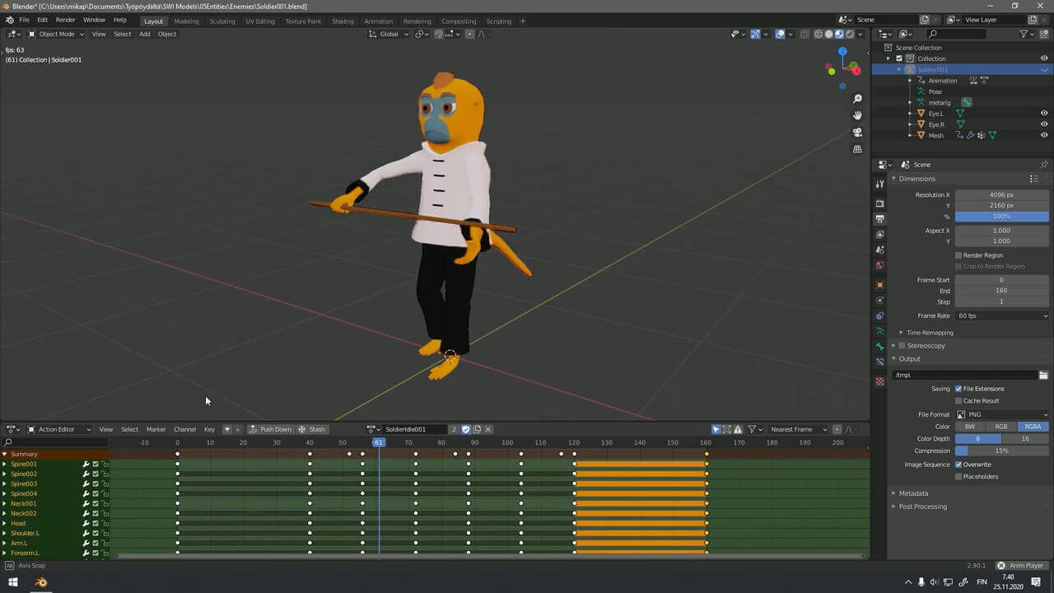
Task: Click the folder icon beside /tmp\ path
Action: (x=1043, y=376)
